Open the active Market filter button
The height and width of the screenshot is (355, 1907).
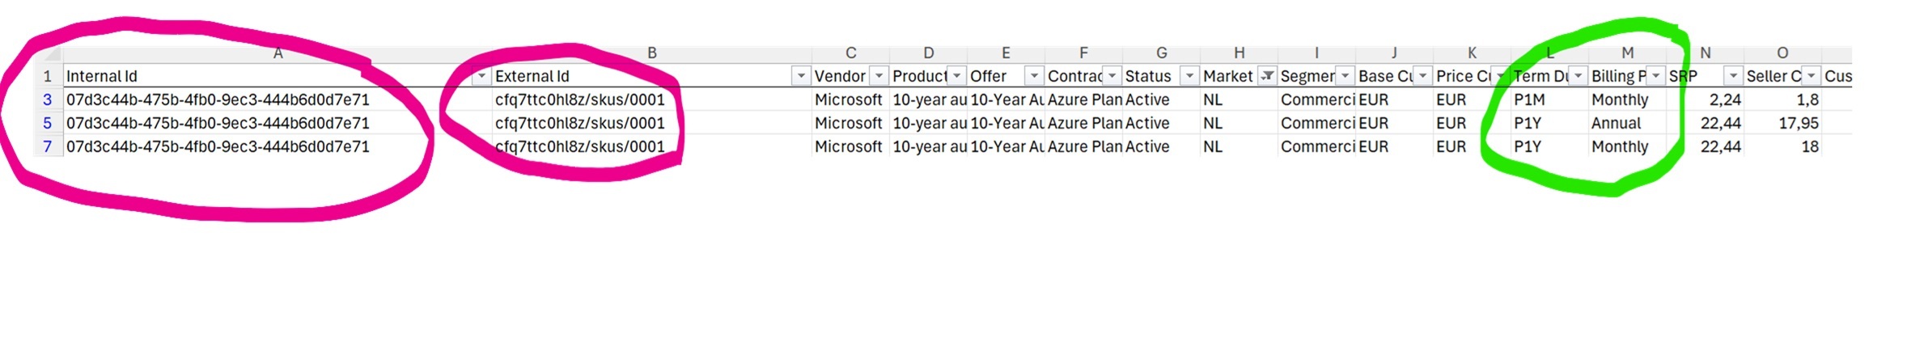click(1267, 76)
